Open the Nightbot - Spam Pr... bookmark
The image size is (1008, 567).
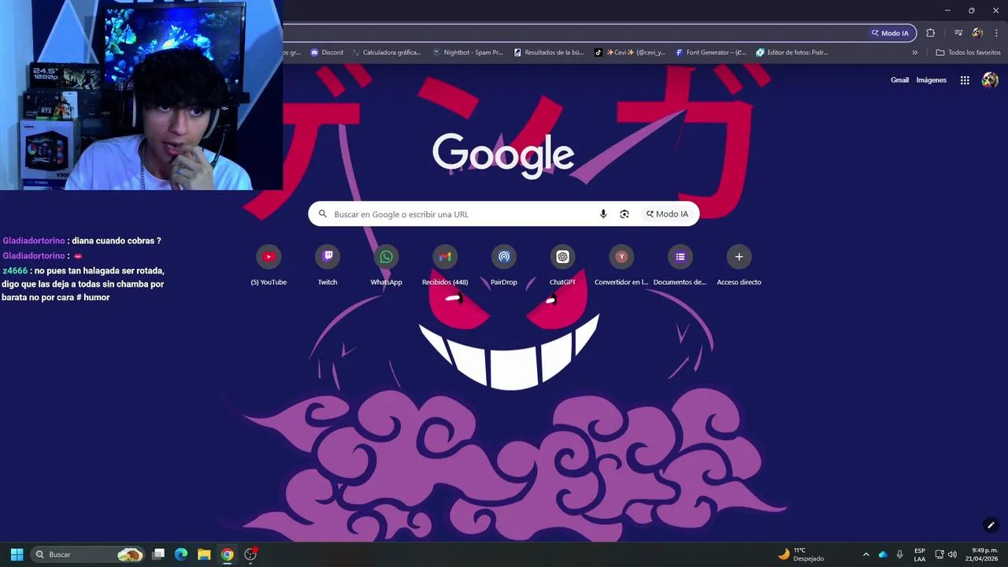(x=468, y=53)
